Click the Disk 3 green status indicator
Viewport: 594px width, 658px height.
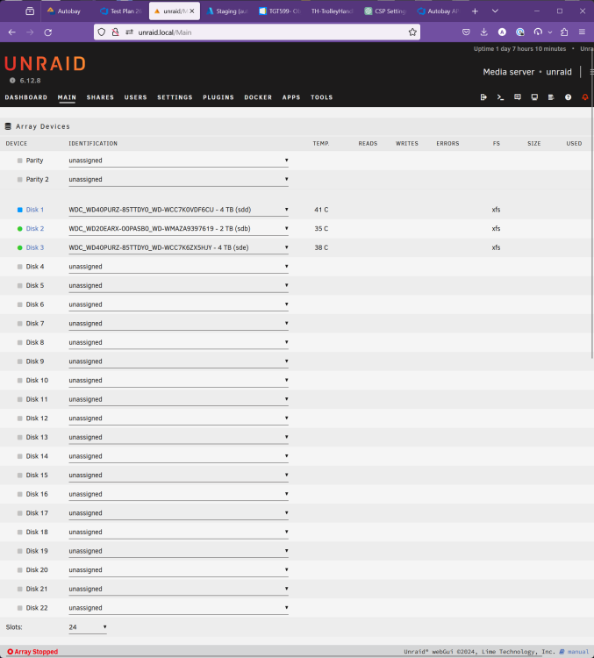(19, 247)
